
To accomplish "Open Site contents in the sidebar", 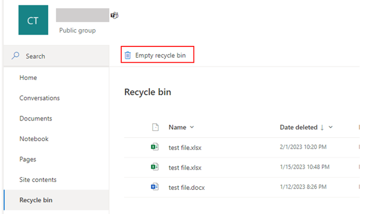I will [38, 180].
